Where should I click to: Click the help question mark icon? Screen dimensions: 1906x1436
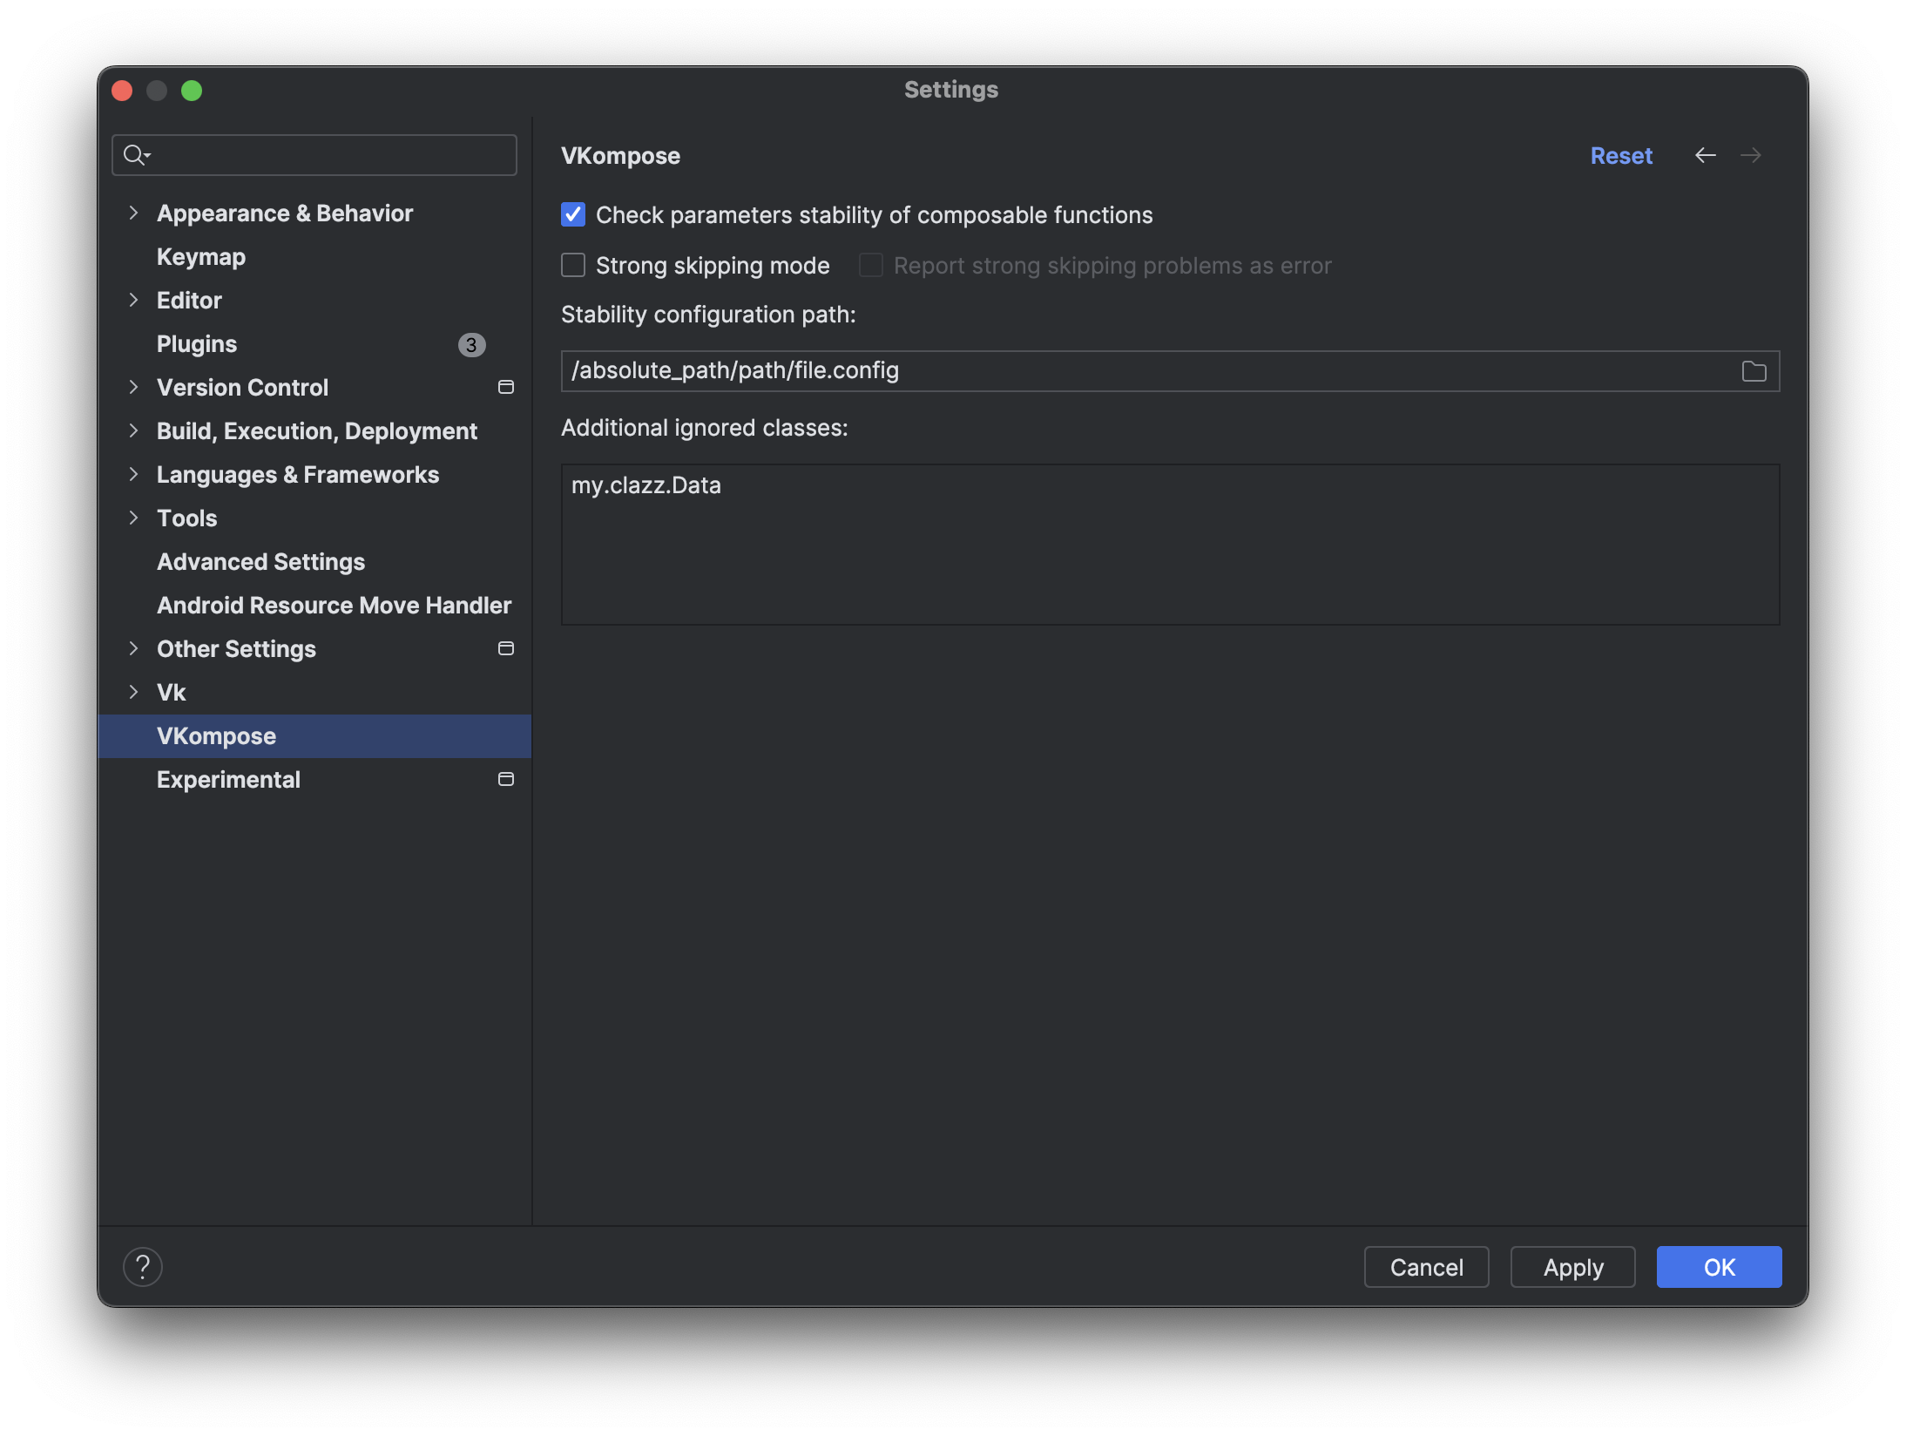tap(143, 1266)
